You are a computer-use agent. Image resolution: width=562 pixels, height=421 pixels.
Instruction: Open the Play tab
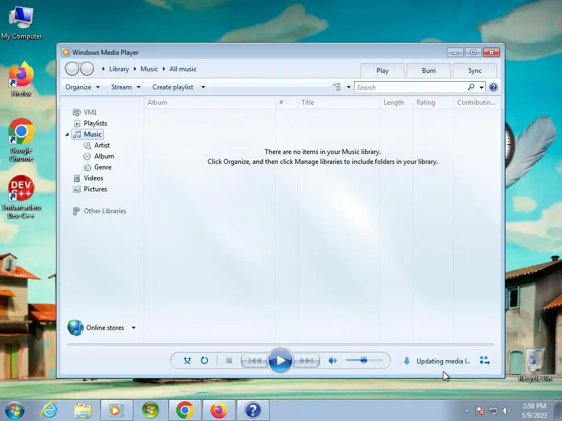383,71
